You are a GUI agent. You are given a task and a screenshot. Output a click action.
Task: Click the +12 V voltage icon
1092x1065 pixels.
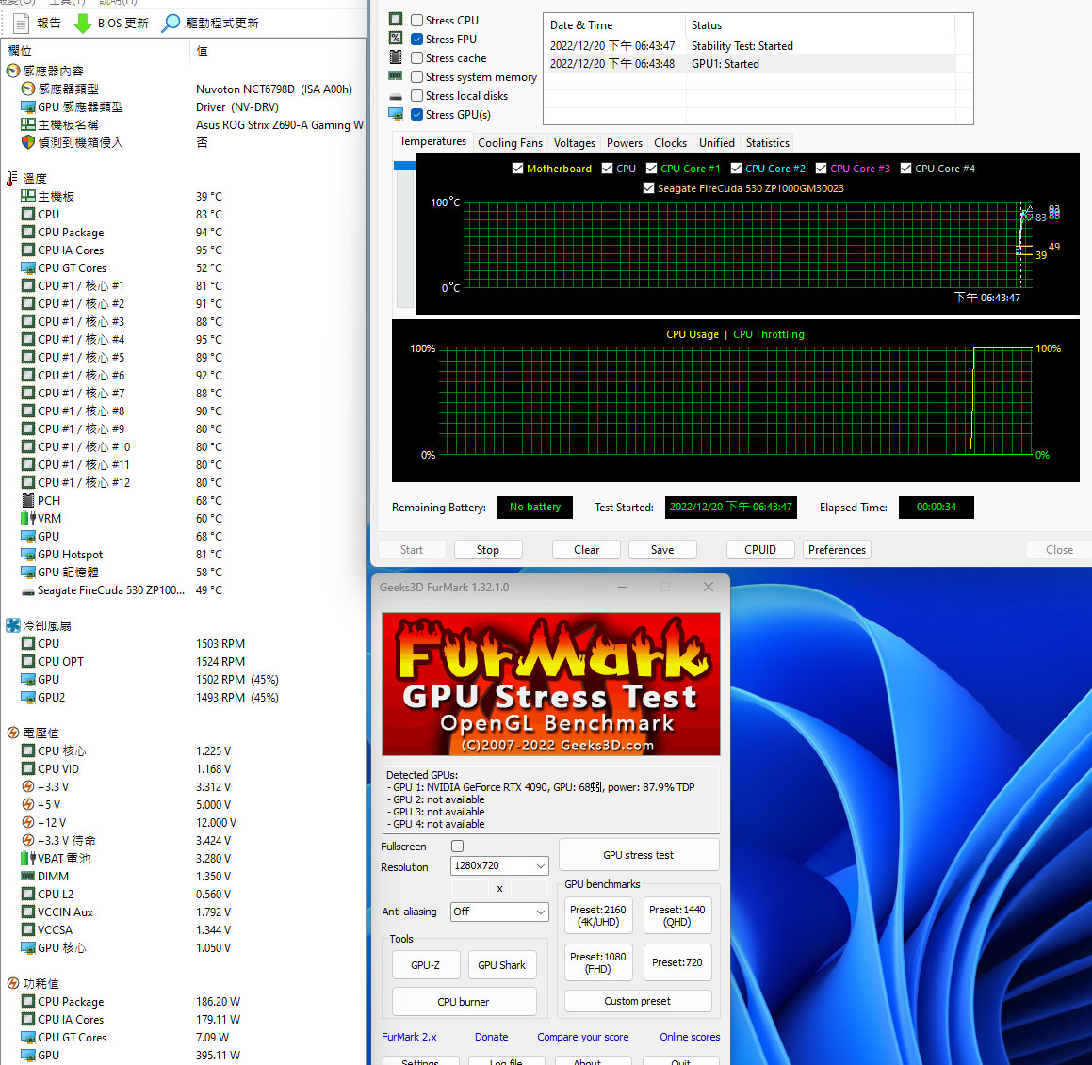28,822
